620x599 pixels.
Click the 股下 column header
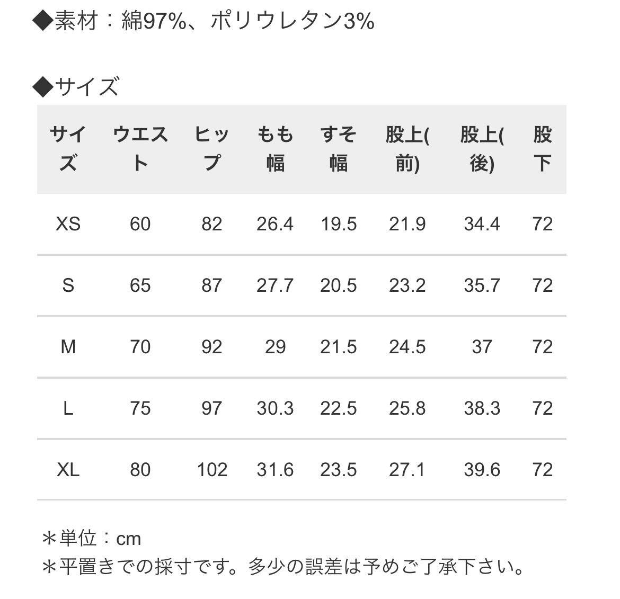(542, 149)
